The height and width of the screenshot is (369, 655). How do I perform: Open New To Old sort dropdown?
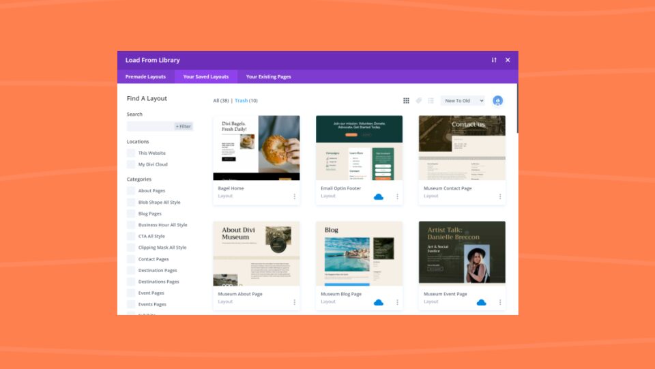463,100
